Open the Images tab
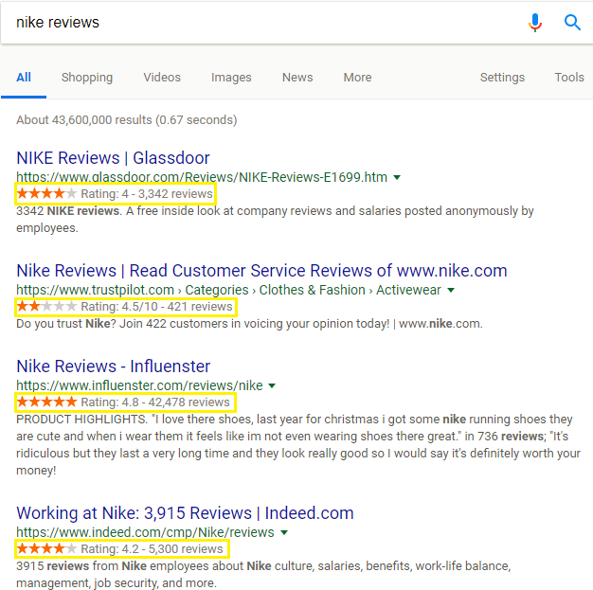The width and height of the screenshot is (593, 590). (x=231, y=78)
